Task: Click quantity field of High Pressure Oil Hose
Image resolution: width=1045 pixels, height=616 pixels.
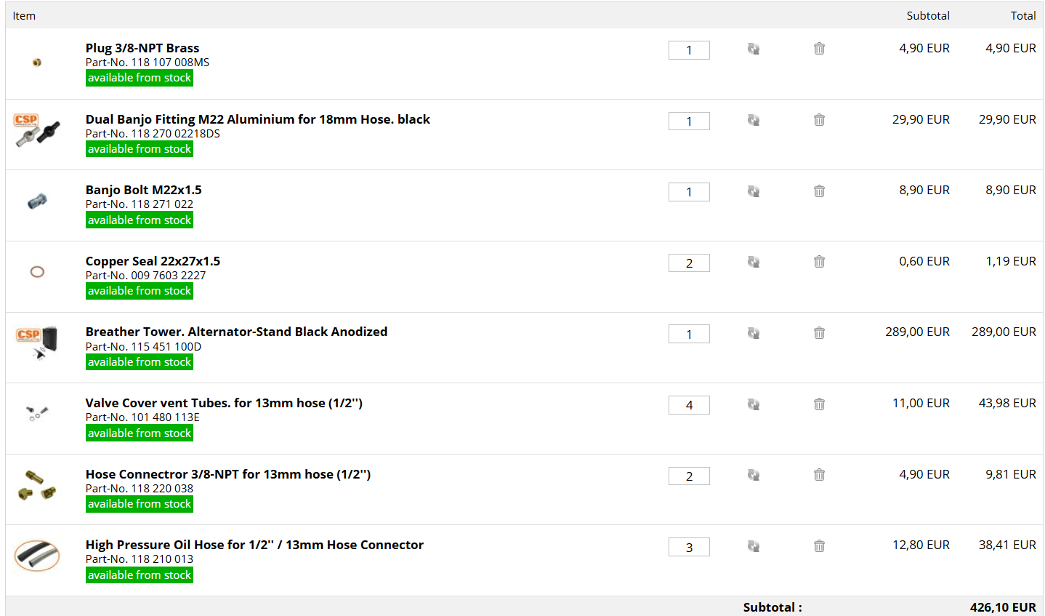Action: tap(689, 548)
